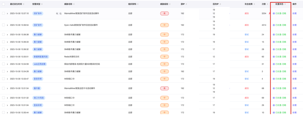303x115 pixels.
Task: Sort by 最近发生时间 column sort arrows
Action: point(23,4)
